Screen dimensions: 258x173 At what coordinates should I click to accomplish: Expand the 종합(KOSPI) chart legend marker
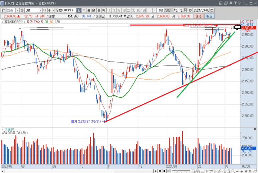(x=2, y=22)
